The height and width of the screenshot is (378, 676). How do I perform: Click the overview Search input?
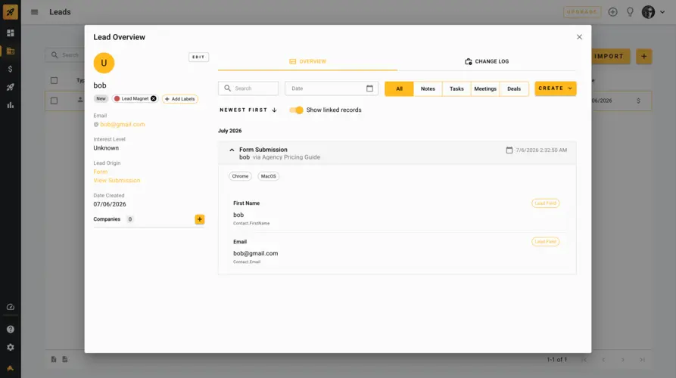pos(248,88)
